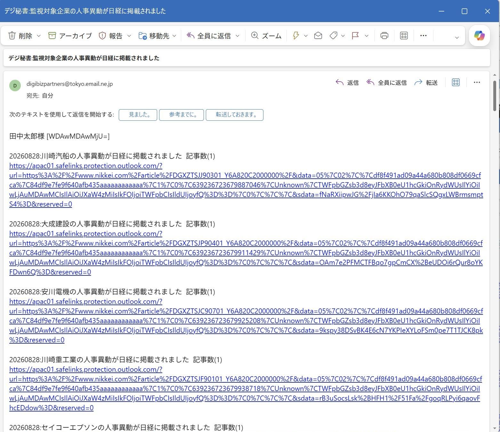
Task: Flag this message
Action: pyautogui.click(x=355, y=36)
